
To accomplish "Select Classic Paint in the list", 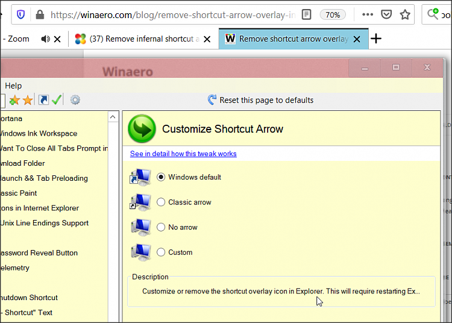I will click(x=19, y=193).
